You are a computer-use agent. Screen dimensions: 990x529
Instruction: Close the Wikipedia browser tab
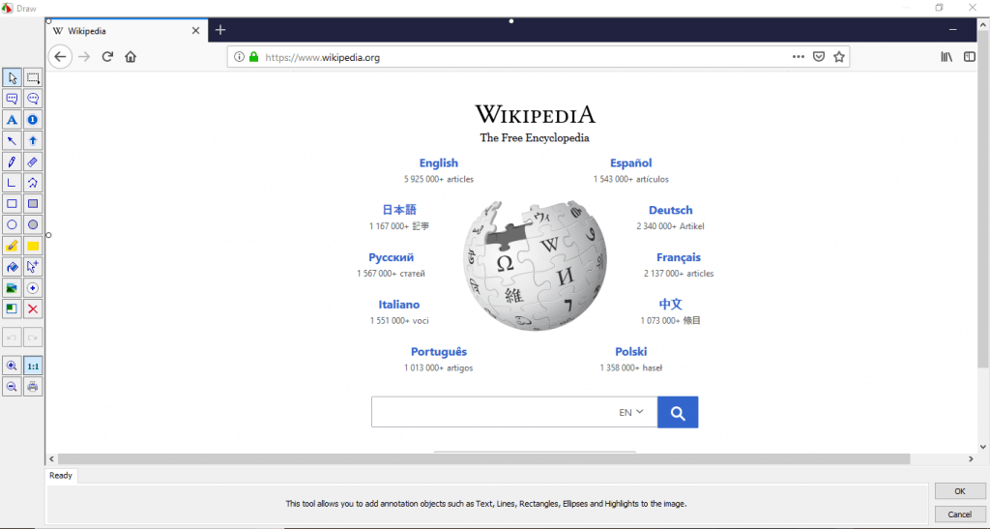click(195, 30)
